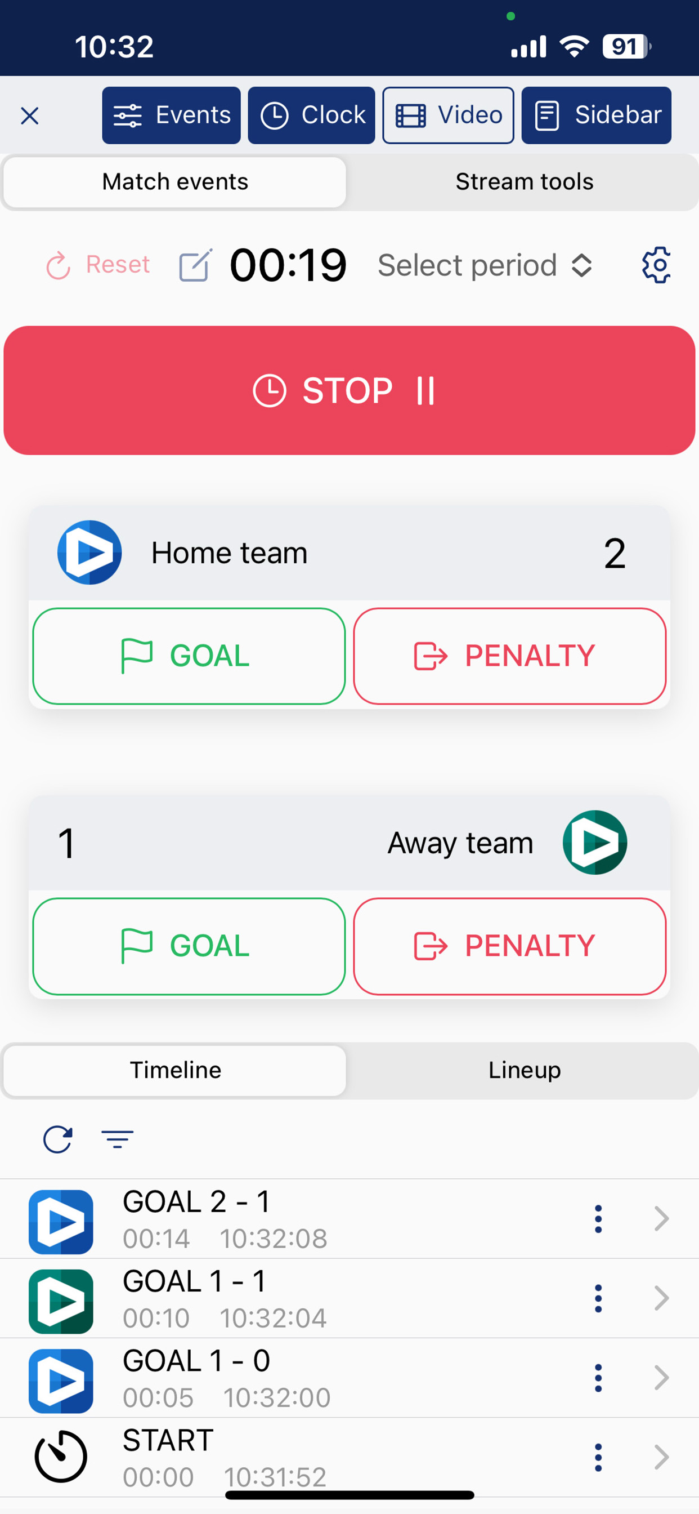Viewport: 699px width, 1514px height.
Task: Open three-dot menu for START event
Action: pos(598,1458)
